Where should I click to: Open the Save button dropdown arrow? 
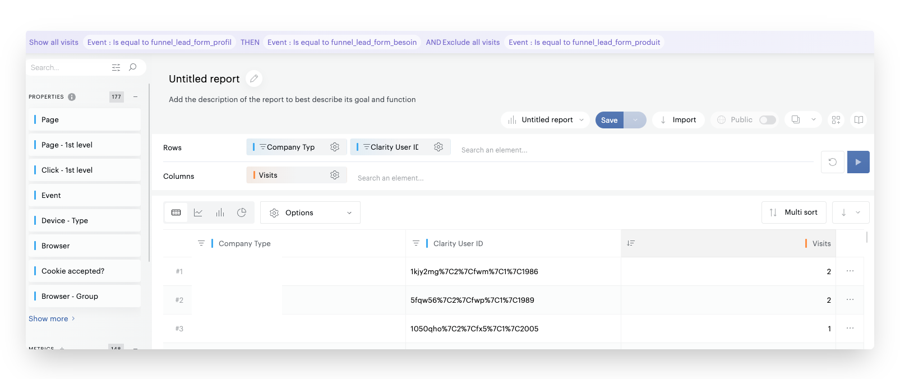635,120
